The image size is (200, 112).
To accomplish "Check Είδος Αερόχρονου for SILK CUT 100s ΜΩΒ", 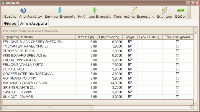I will click(x=177, y=97).
